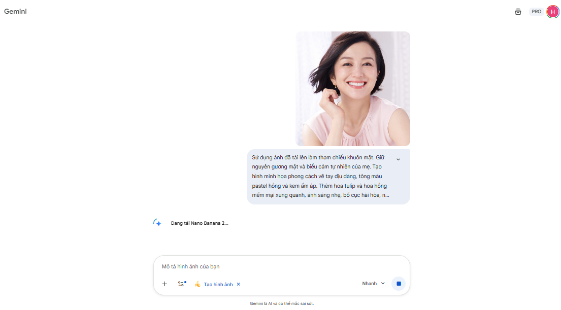The image size is (561, 310).
Task: Select the 'Tạo hình ảnh' chip label
Action: tap(218, 285)
